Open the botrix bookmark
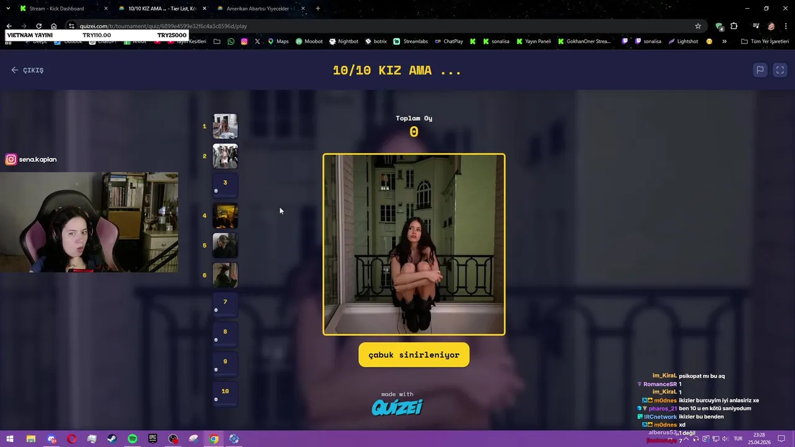 [x=376, y=42]
